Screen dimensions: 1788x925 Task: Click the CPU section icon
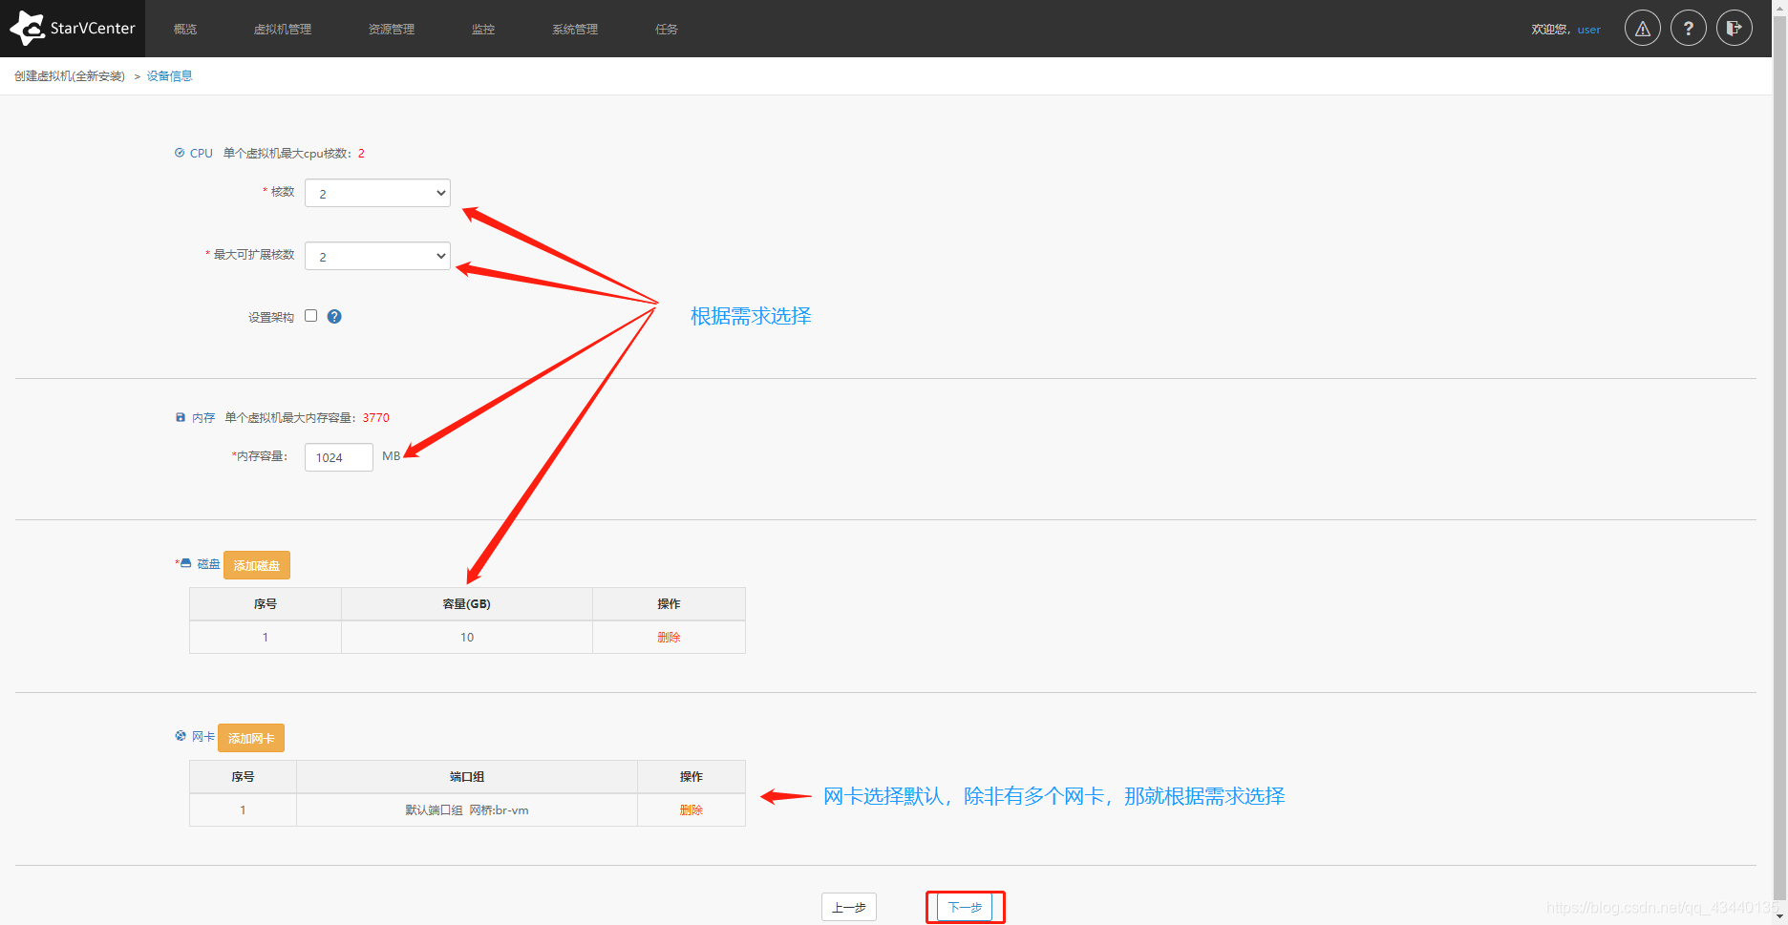click(x=180, y=153)
